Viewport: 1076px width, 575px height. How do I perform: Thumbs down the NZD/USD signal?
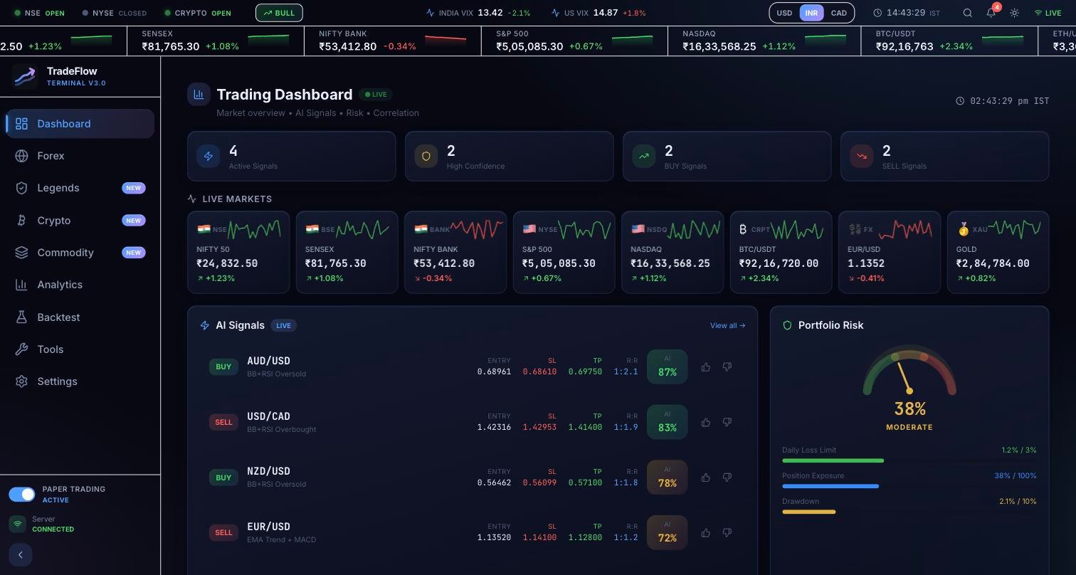[727, 478]
